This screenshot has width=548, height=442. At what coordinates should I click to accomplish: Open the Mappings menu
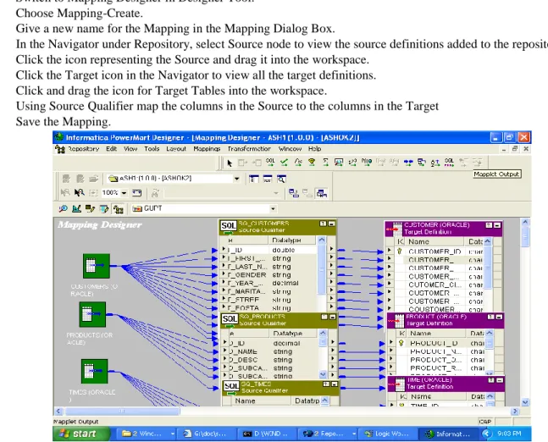click(207, 149)
